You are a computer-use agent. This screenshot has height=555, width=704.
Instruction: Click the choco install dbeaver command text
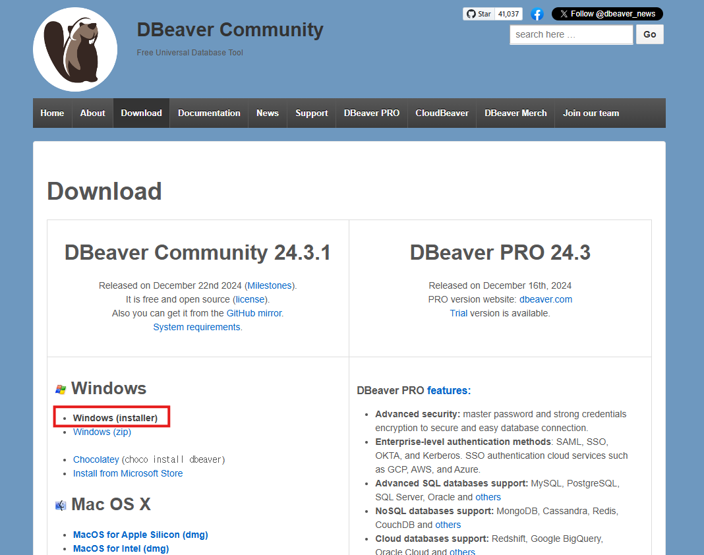(173, 460)
